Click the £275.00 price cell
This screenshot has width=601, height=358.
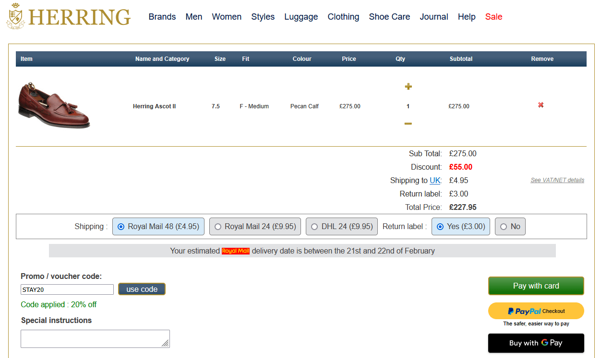(349, 106)
